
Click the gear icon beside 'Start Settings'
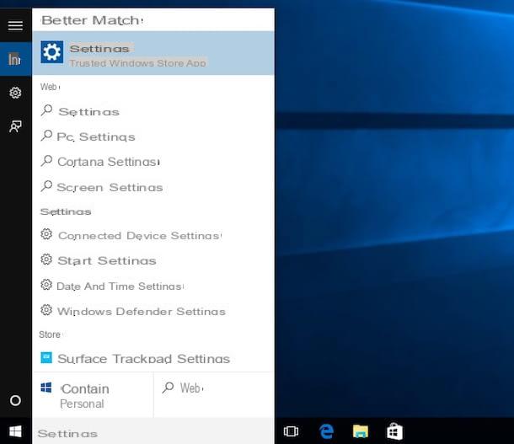[x=46, y=259]
